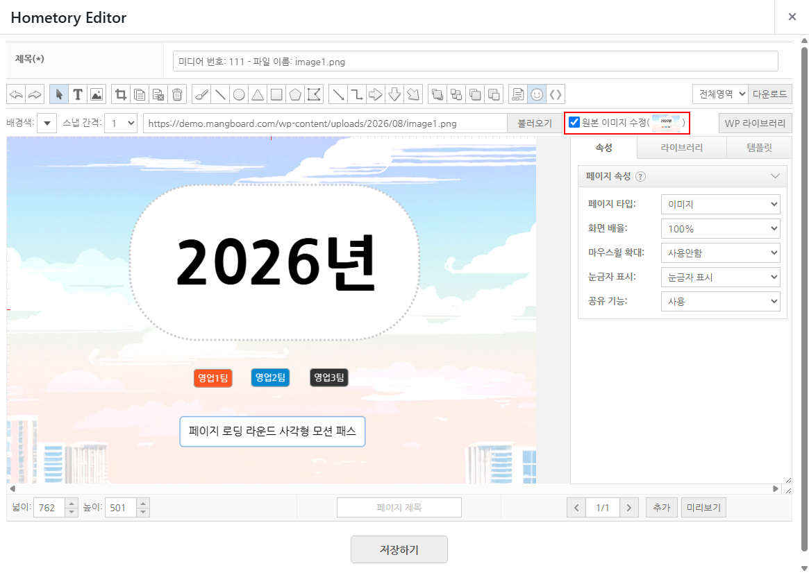
Task: Select the crop tool icon
Action: pyautogui.click(x=121, y=94)
